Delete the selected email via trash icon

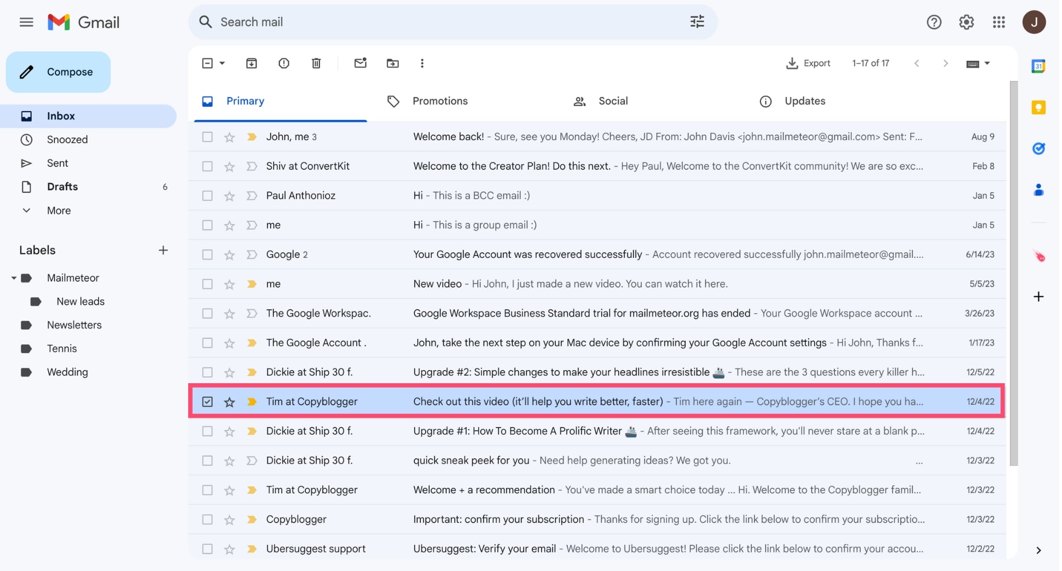tap(317, 63)
